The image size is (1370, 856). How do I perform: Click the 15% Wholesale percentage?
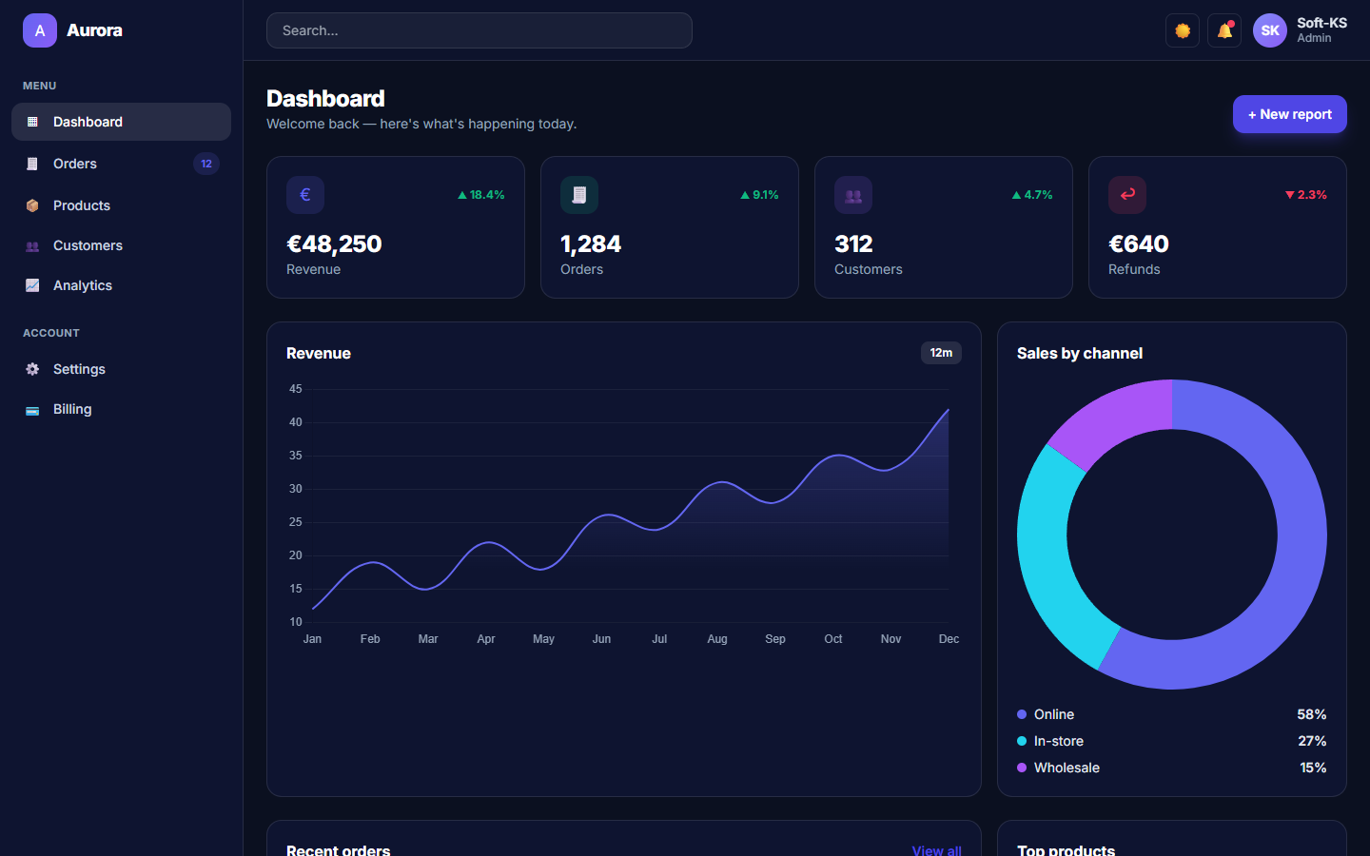(x=1313, y=768)
